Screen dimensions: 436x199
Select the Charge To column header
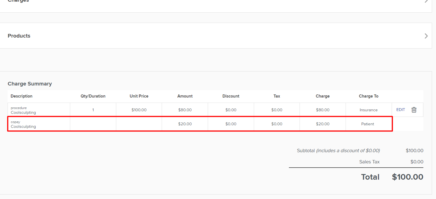coord(369,96)
